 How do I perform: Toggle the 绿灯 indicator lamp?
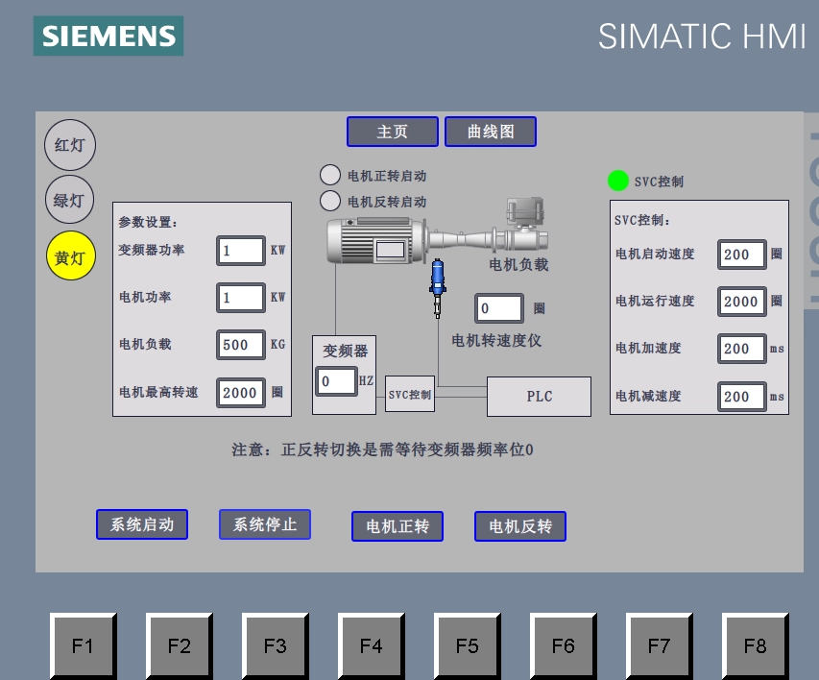pyautogui.click(x=69, y=200)
